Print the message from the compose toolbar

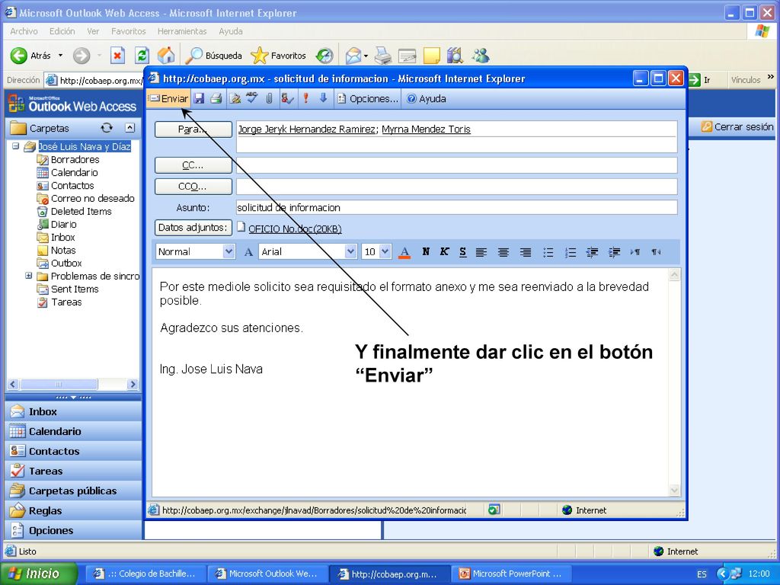216,98
